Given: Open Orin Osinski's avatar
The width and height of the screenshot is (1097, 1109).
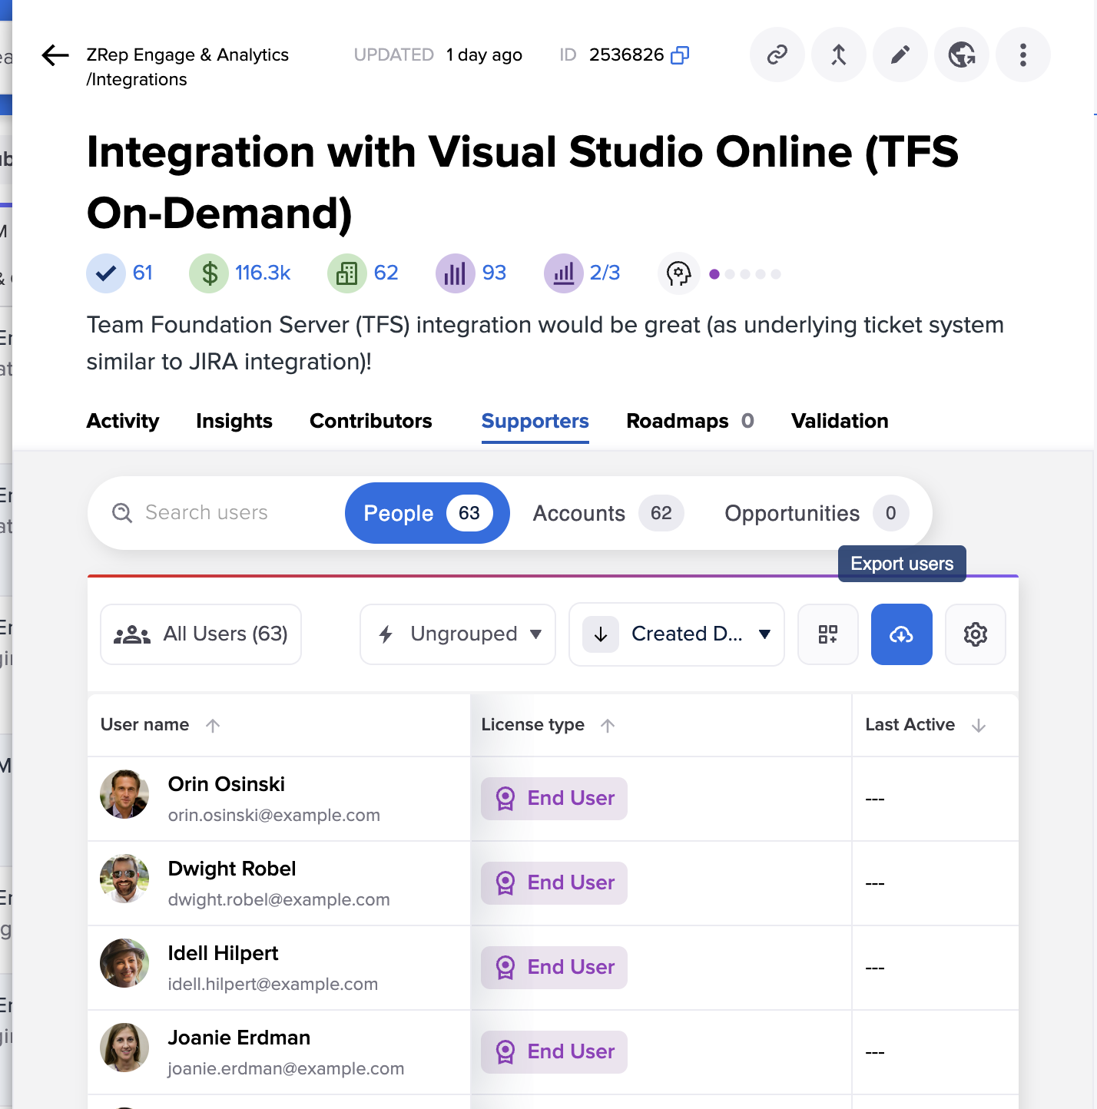Looking at the screenshot, I should (124, 794).
